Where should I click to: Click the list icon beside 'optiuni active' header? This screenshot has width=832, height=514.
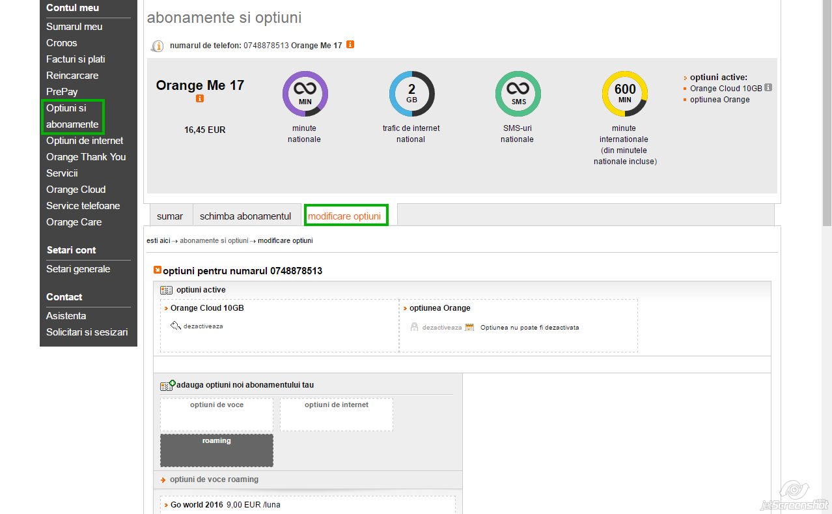point(167,291)
